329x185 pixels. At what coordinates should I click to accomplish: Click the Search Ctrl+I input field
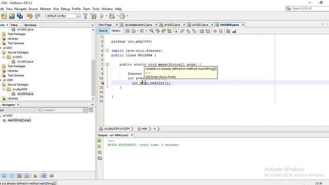[x=310, y=8]
